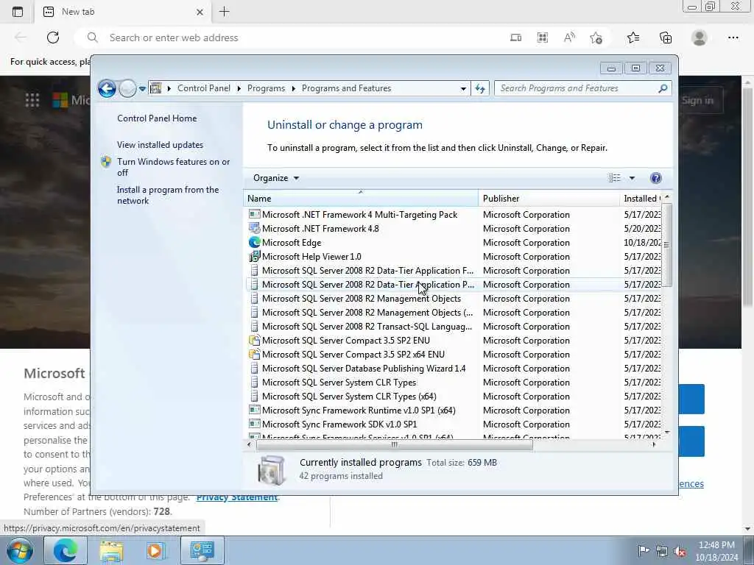The image size is (754, 565).
Task: Open address bar history dropdown
Action: click(x=463, y=88)
